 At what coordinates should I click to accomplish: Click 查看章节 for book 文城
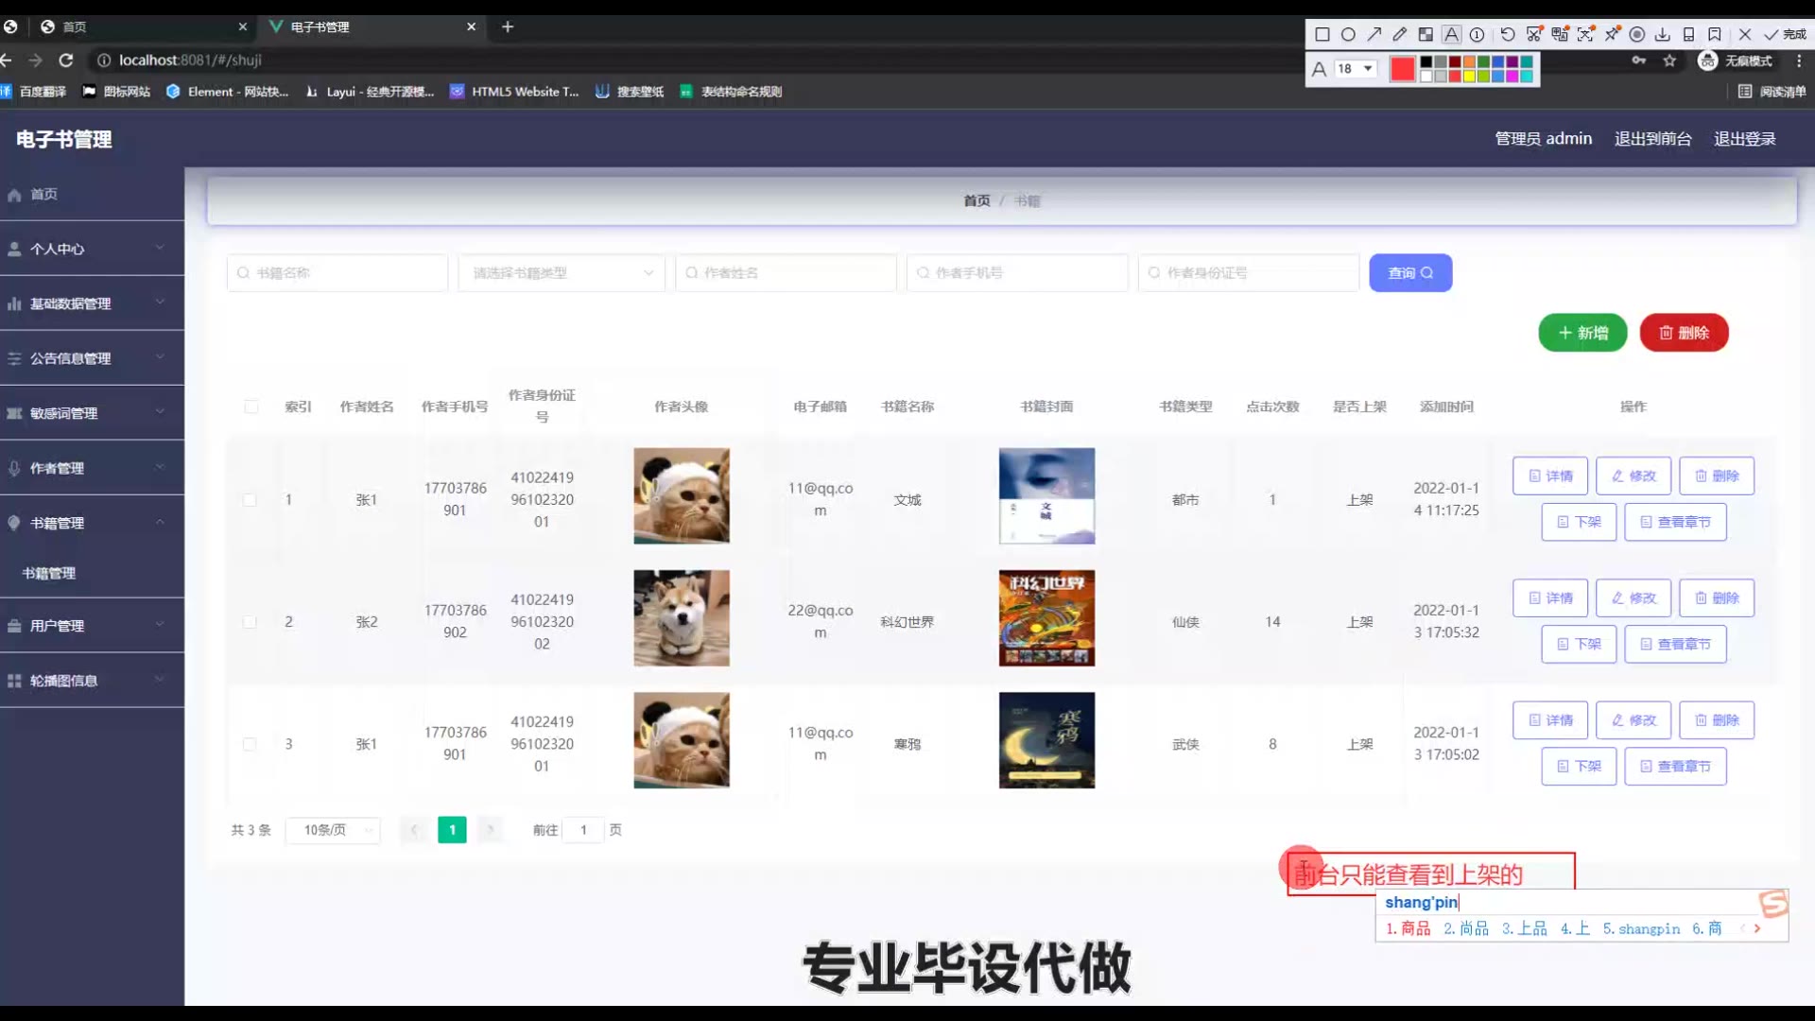pos(1675,522)
